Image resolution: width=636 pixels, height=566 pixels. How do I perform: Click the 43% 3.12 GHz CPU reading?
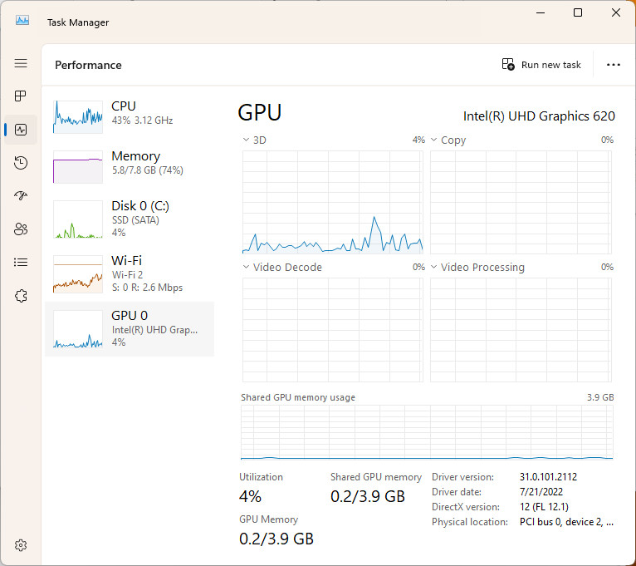142,121
